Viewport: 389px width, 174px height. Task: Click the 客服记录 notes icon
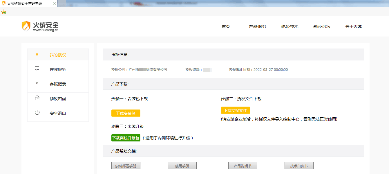point(37,83)
